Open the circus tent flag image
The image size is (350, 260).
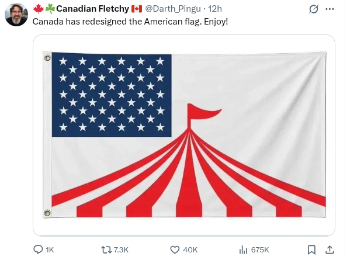pos(184,135)
